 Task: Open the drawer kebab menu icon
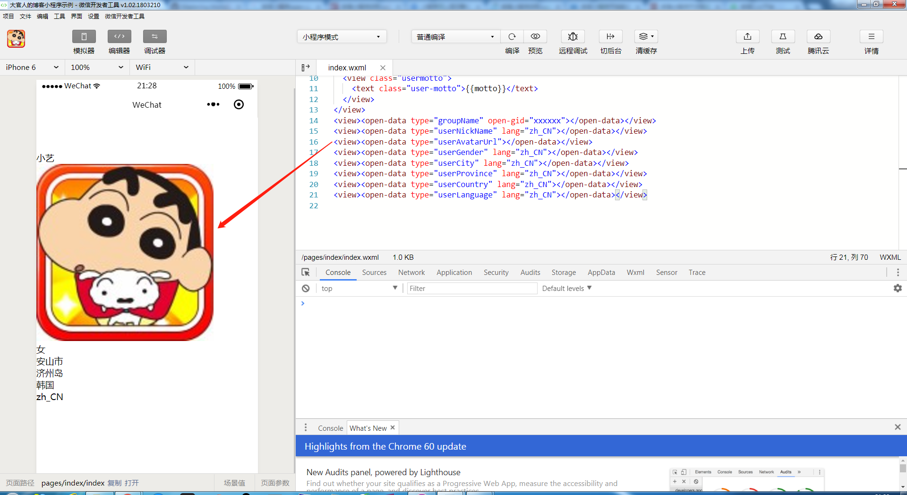pyautogui.click(x=306, y=427)
